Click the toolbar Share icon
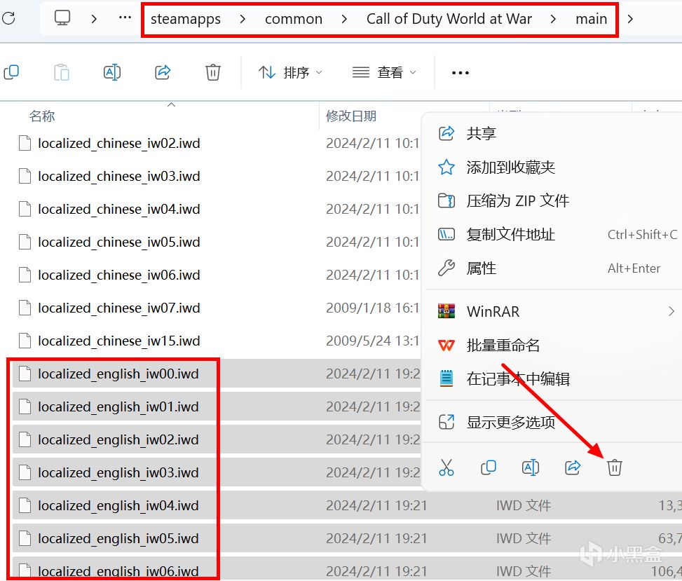Image resolution: width=682 pixels, height=581 pixels. (163, 72)
